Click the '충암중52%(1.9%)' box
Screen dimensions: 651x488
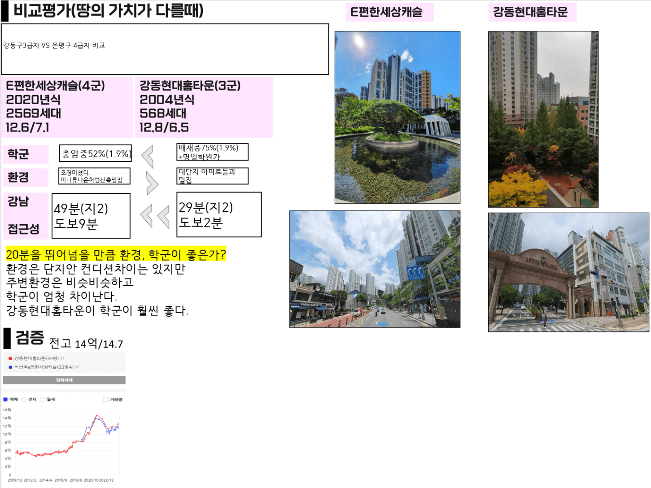[96, 153]
